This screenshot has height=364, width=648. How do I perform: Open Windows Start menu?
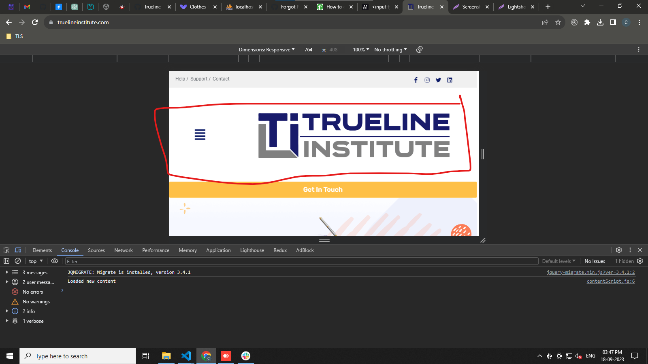[10, 356]
